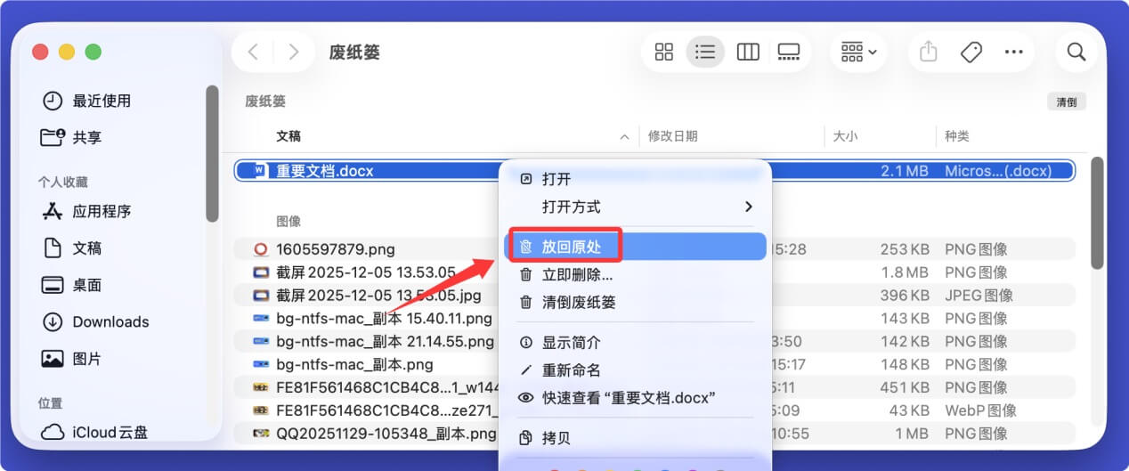
Task: Click the search magnifier icon
Action: (x=1076, y=52)
